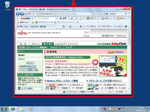Open the recent pages dropdown beside Forward

coord(25,14)
